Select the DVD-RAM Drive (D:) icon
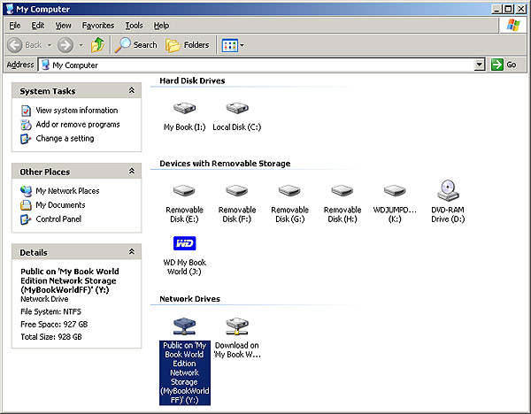531x414 pixels. tap(448, 191)
